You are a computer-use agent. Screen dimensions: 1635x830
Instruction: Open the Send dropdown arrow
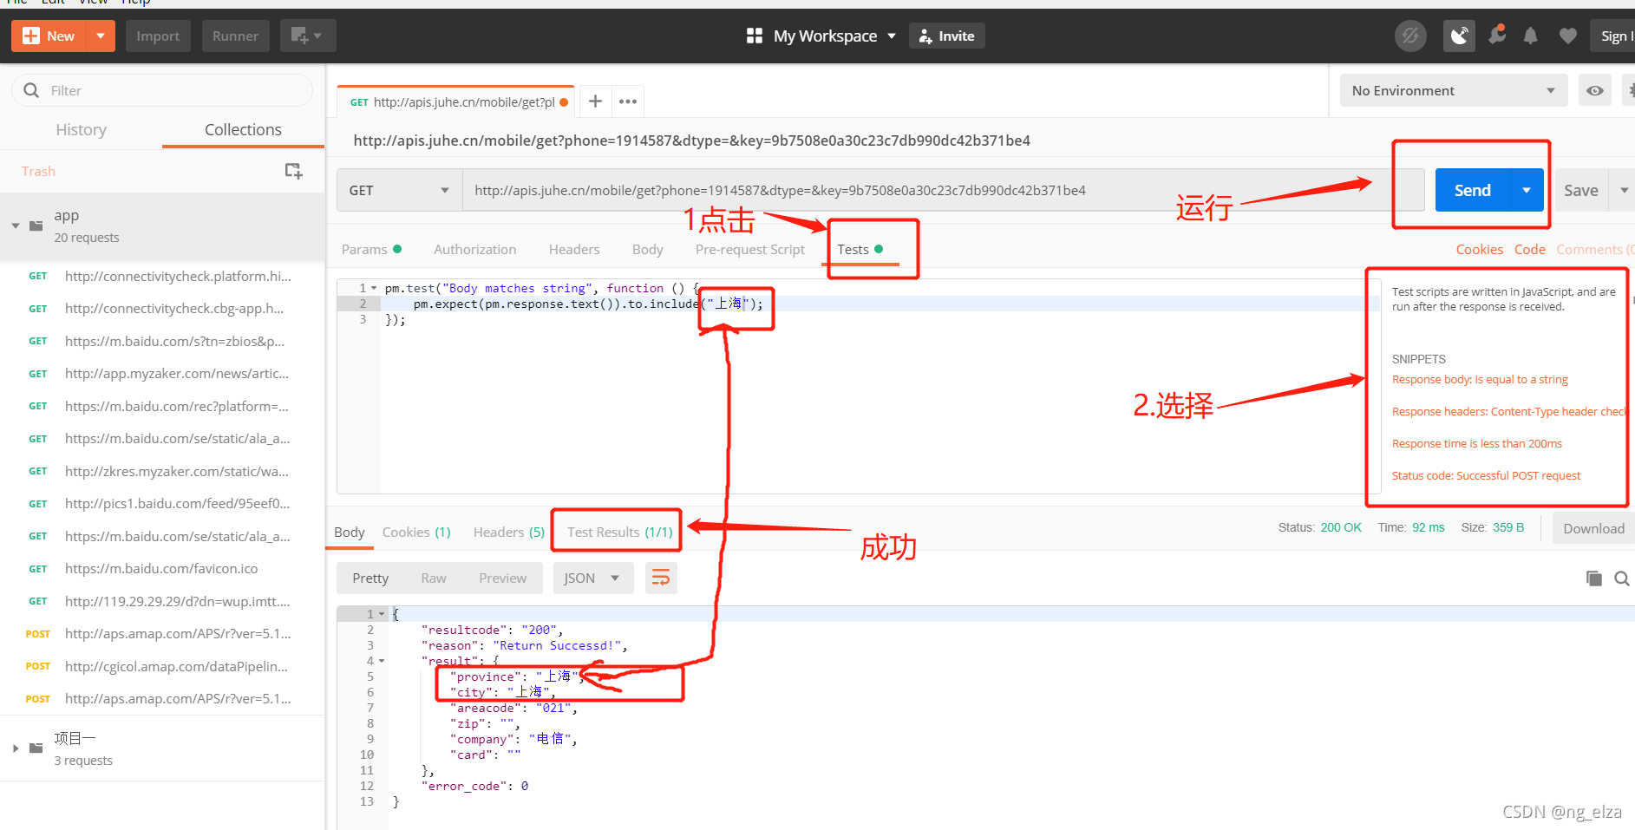(x=1527, y=190)
